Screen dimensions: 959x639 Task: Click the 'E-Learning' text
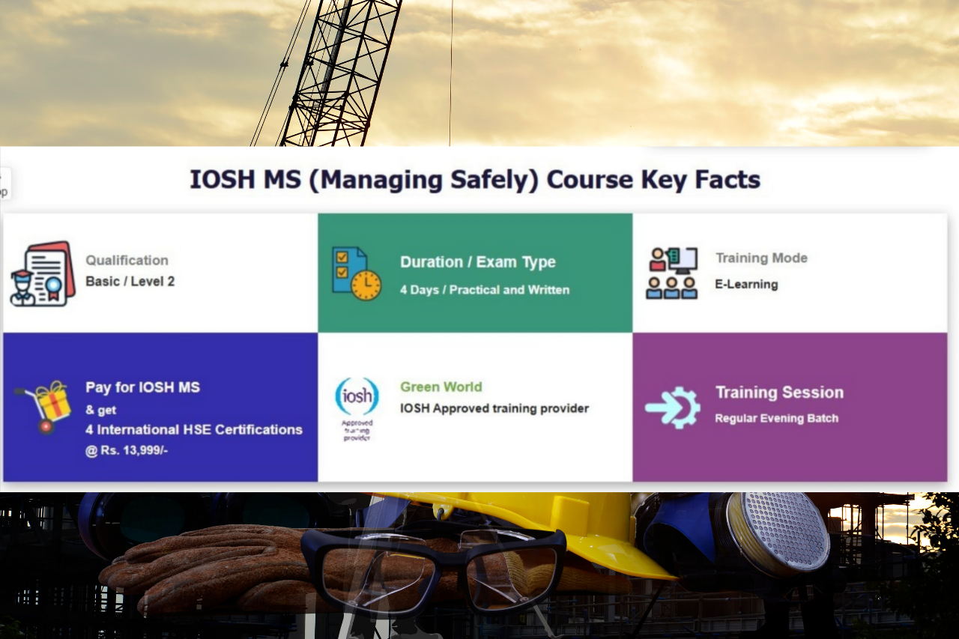(746, 285)
